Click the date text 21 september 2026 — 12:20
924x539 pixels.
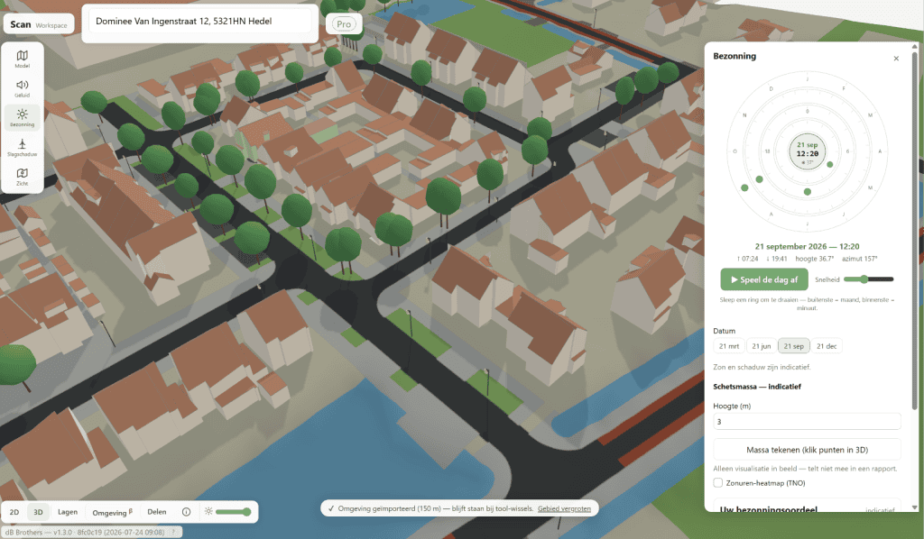point(807,247)
